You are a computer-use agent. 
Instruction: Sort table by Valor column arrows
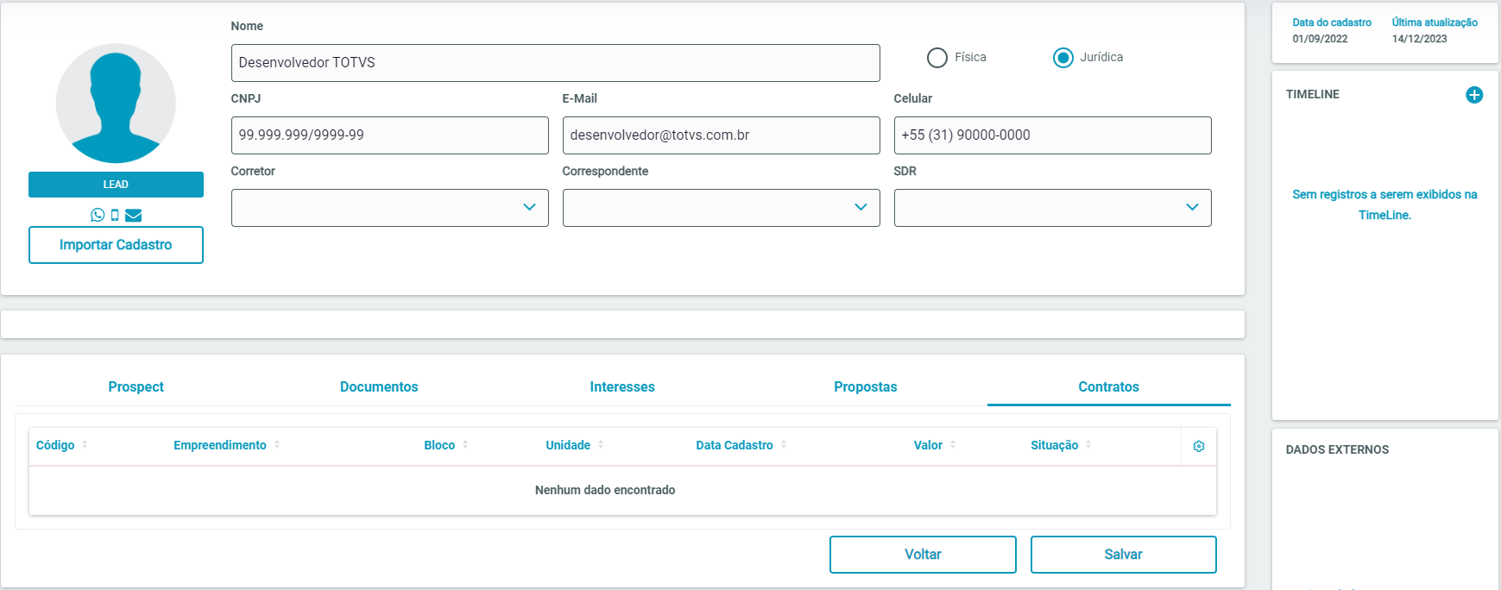pos(953,445)
